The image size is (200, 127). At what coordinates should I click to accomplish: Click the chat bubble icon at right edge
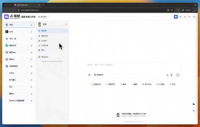[194, 104]
